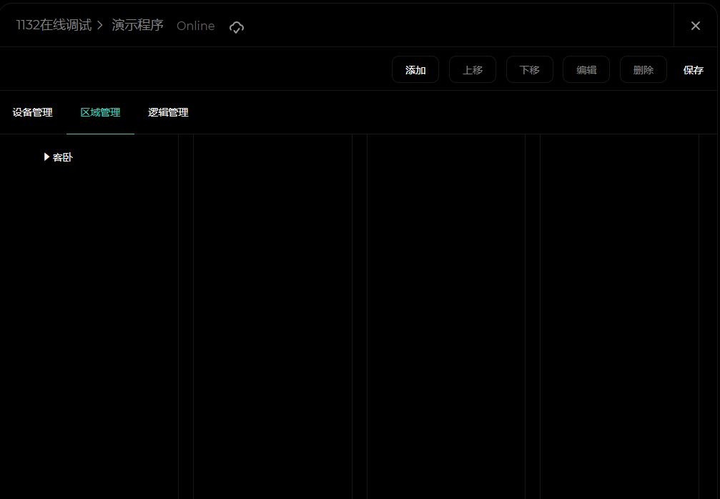Go to the 逻辑管理 tab
Image resolution: width=720 pixels, height=499 pixels.
(168, 112)
